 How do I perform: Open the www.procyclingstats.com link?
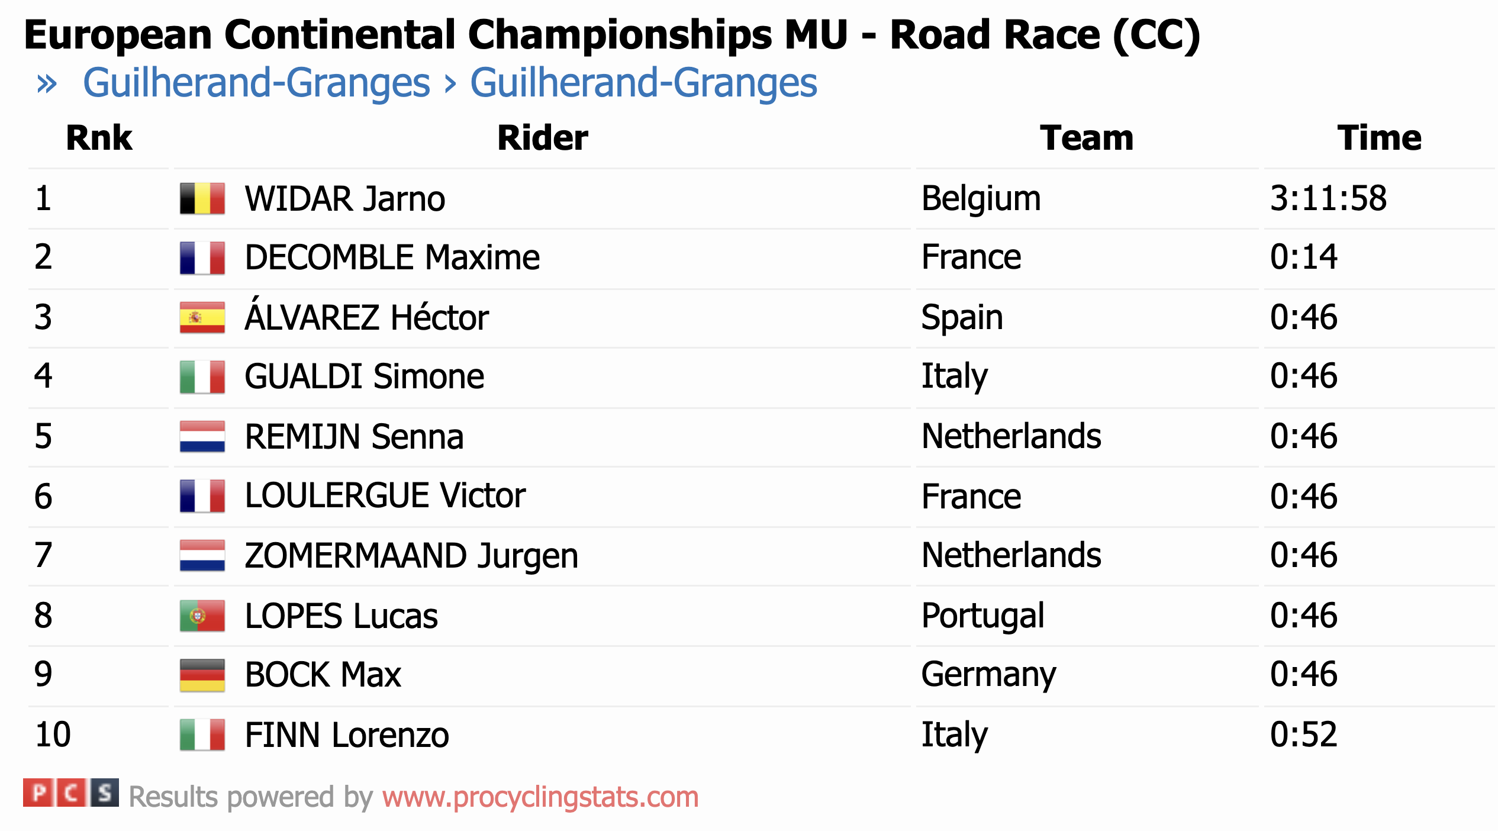tap(540, 797)
